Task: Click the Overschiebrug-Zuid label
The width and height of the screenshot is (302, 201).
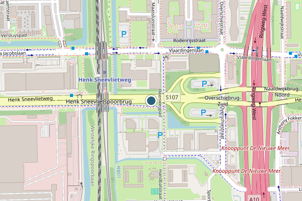Action: tap(223, 101)
